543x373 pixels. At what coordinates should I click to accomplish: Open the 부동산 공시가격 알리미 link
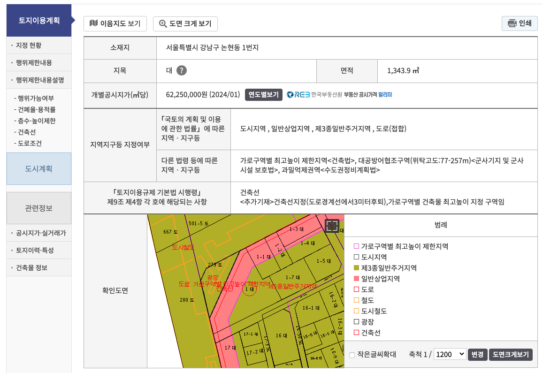click(x=367, y=95)
